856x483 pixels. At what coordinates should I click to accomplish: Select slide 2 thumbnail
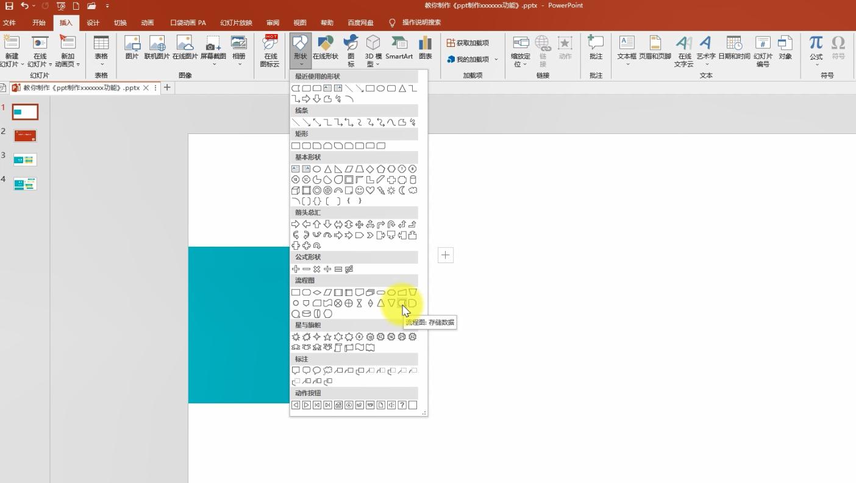[x=25, y=136]
